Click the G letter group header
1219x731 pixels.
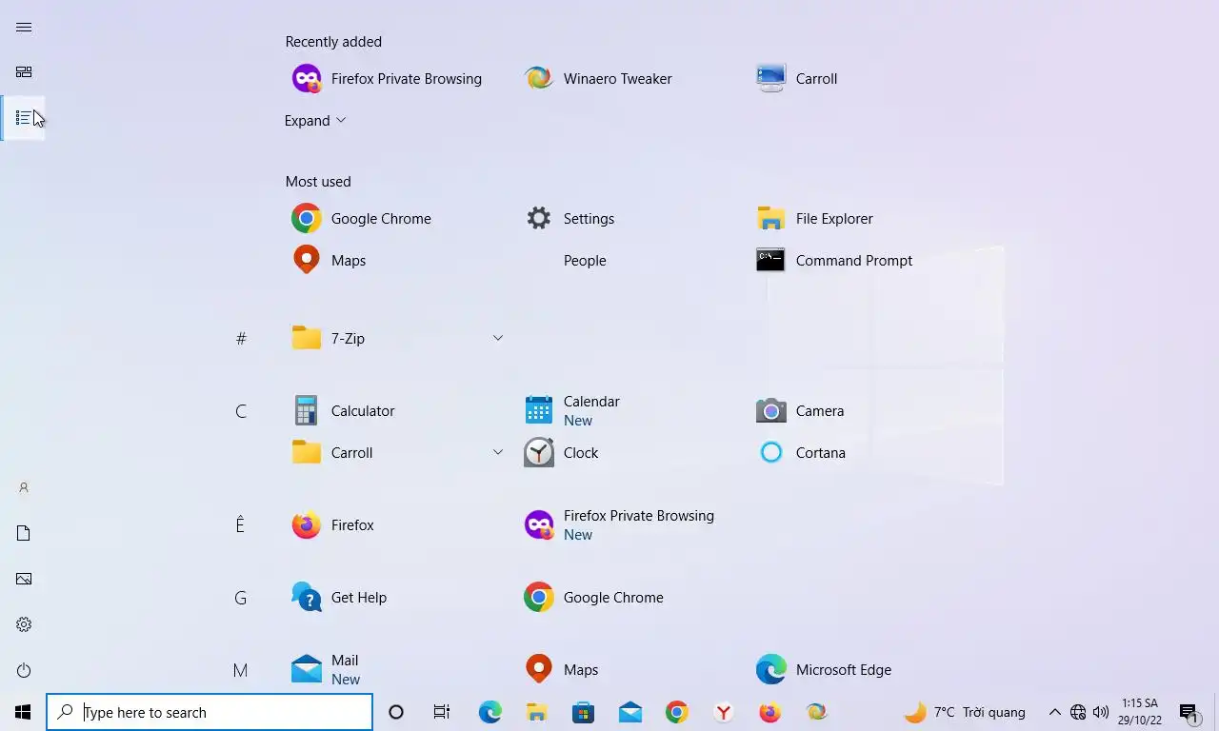point(241,597)
